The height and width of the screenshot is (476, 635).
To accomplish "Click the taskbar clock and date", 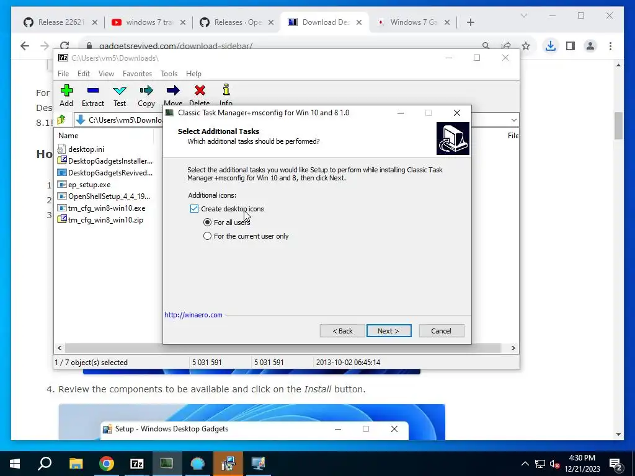I will click(582, 464).
